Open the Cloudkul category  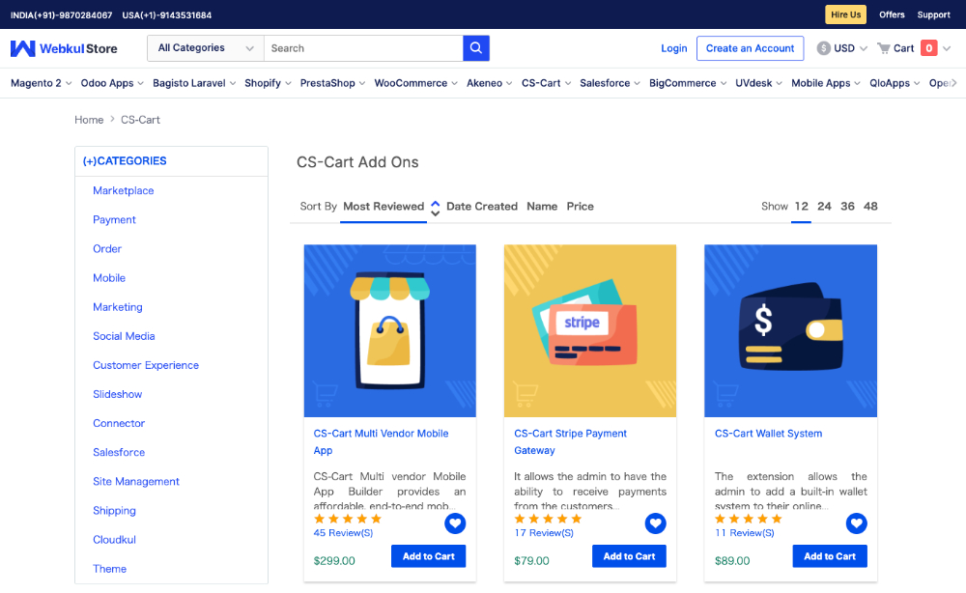coord(114,540)
